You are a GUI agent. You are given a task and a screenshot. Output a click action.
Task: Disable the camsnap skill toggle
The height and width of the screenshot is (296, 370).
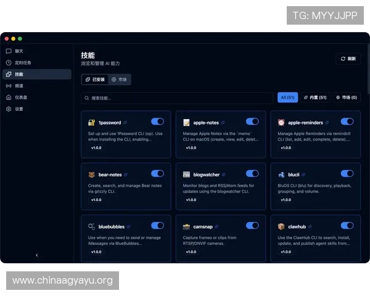tap(252, 226)
